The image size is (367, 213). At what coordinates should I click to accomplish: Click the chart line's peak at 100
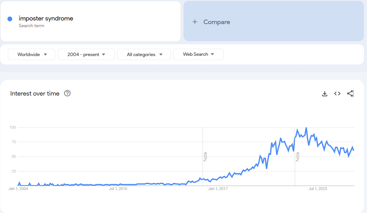tap(306, 128)
